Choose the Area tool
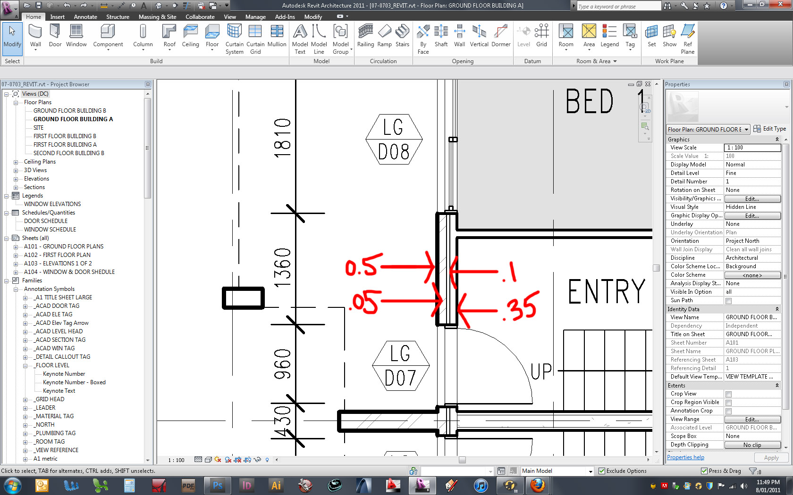Screen dimensions: 793x495 coord(589,37)
